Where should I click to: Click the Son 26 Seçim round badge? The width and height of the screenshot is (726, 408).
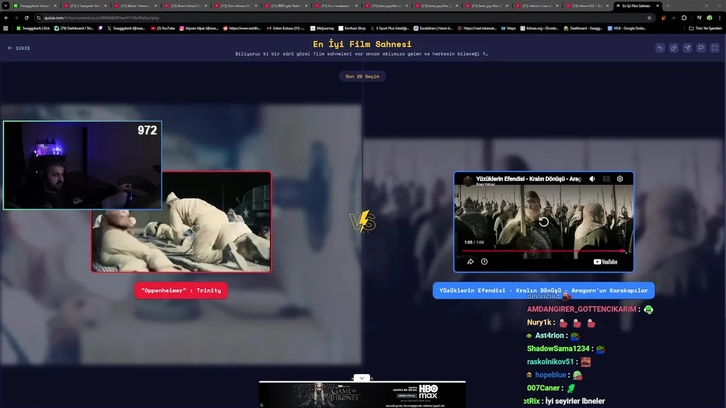click(362, 76)
